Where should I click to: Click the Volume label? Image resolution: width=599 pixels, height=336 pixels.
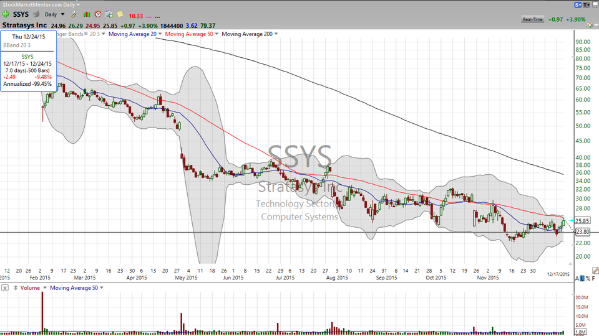point(30,288)
